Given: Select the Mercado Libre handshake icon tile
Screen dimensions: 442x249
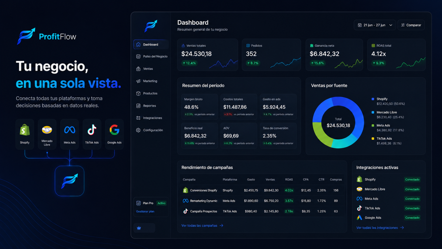Looking at the screenshot, I should pyautogui.click(x=47, y=134).
